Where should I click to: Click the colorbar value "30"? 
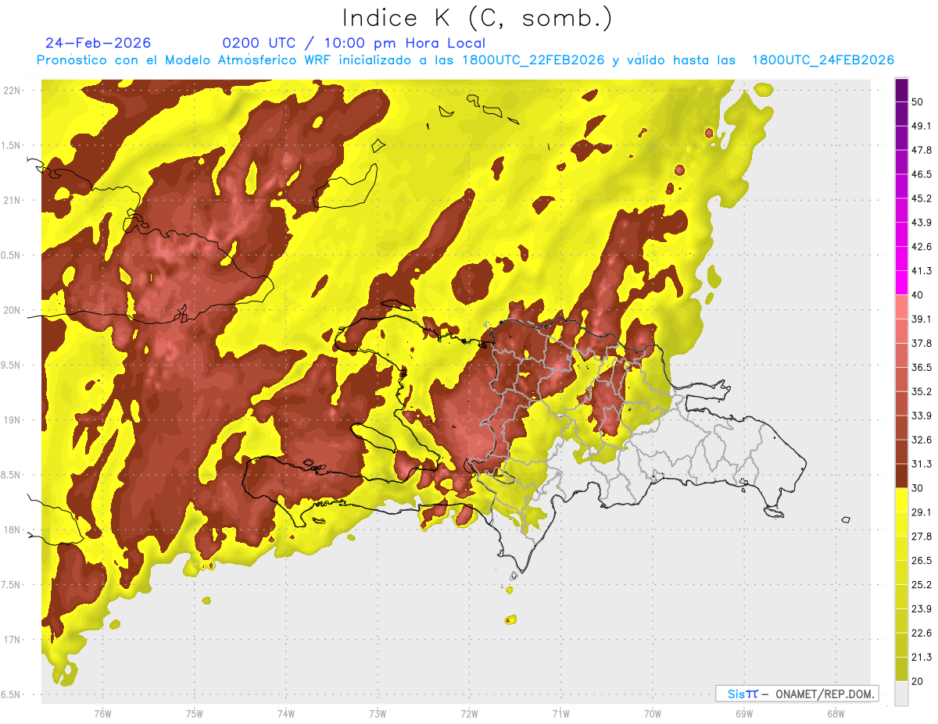point(918,488)
